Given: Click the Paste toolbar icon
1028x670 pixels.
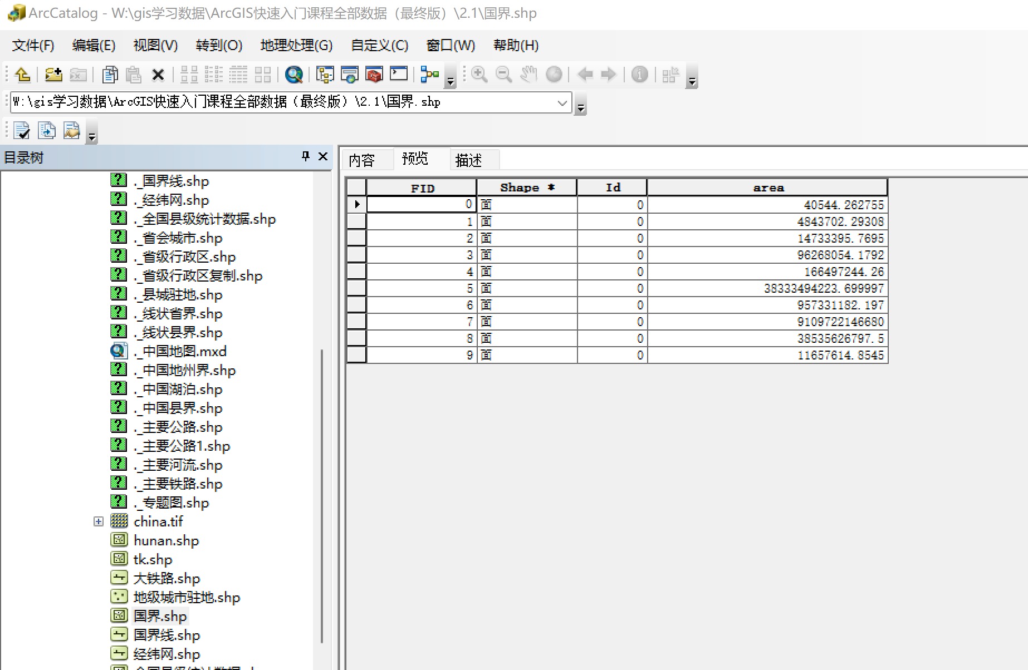Looking at the screenshot, I should click(x=134, y=74).
